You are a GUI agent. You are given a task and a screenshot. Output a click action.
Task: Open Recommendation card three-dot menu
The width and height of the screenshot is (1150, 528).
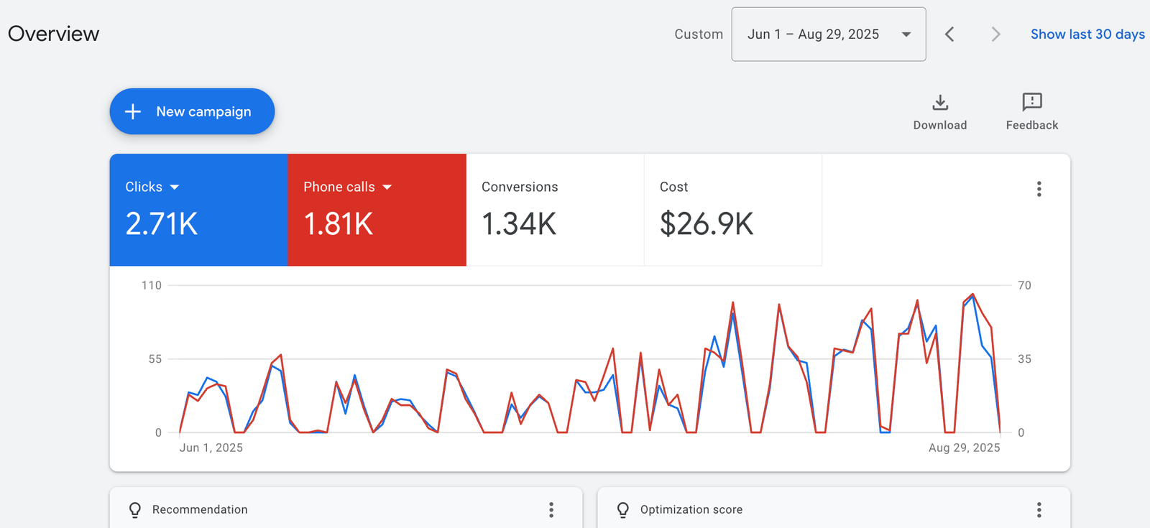tap(551, 509)
